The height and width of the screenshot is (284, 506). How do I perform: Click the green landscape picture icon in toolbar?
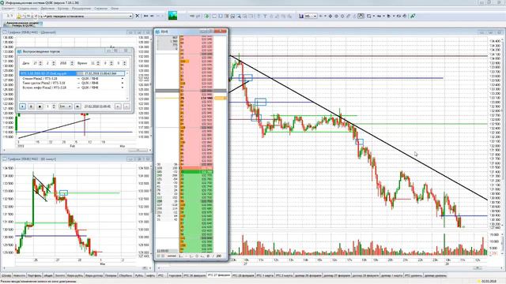tap(172, 15)
